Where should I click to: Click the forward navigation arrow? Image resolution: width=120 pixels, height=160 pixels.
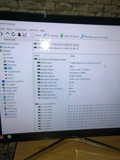coord(1,34)
